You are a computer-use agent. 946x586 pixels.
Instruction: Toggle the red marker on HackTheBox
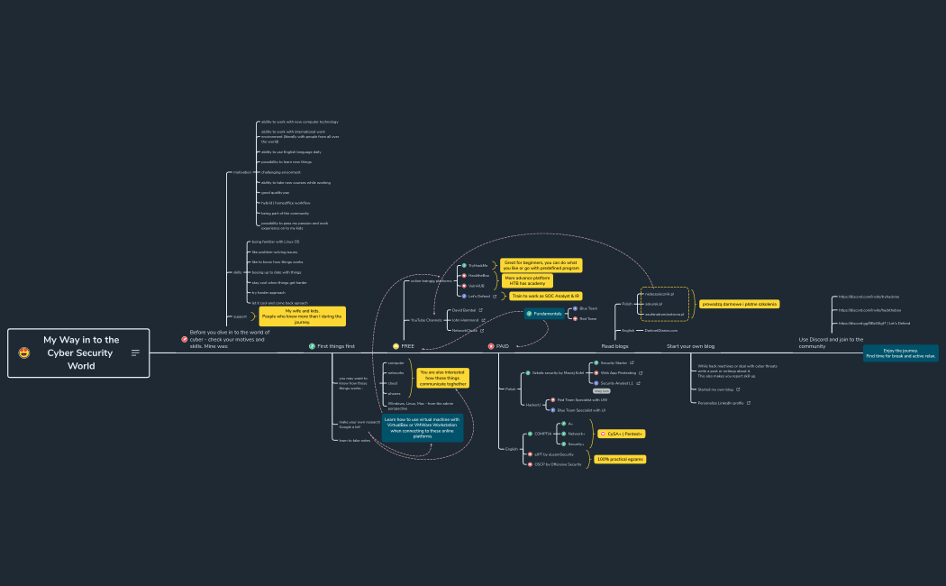tap(464, 276)
